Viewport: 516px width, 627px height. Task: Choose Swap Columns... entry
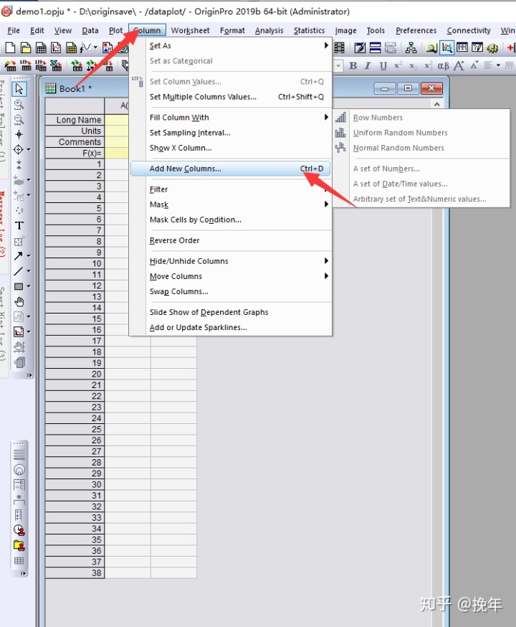237,291
